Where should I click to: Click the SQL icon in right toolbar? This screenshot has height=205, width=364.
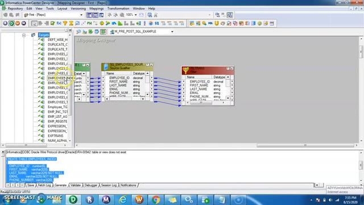(x=210, y=23)
